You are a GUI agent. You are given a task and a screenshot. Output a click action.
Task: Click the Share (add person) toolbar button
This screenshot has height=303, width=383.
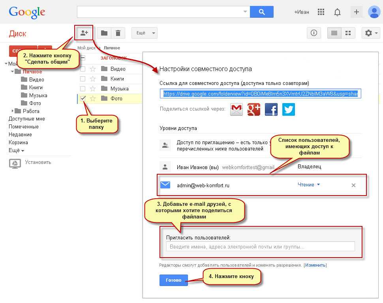(x=84, y=33)
